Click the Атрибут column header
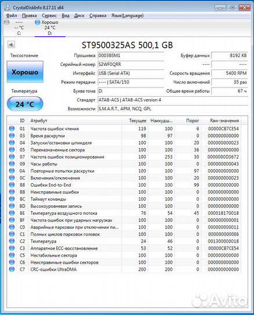This screenshot has width=254, height=315. 74,121
